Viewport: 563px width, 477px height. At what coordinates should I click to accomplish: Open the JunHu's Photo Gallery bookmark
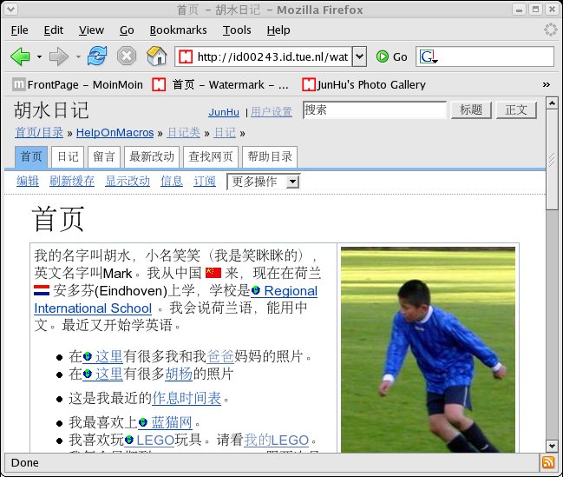364,84
